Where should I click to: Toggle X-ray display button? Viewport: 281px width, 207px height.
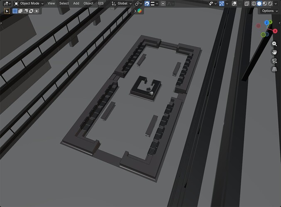coord(247,3)
